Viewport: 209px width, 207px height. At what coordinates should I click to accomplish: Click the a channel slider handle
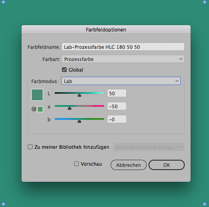click(x=69, y=108)
